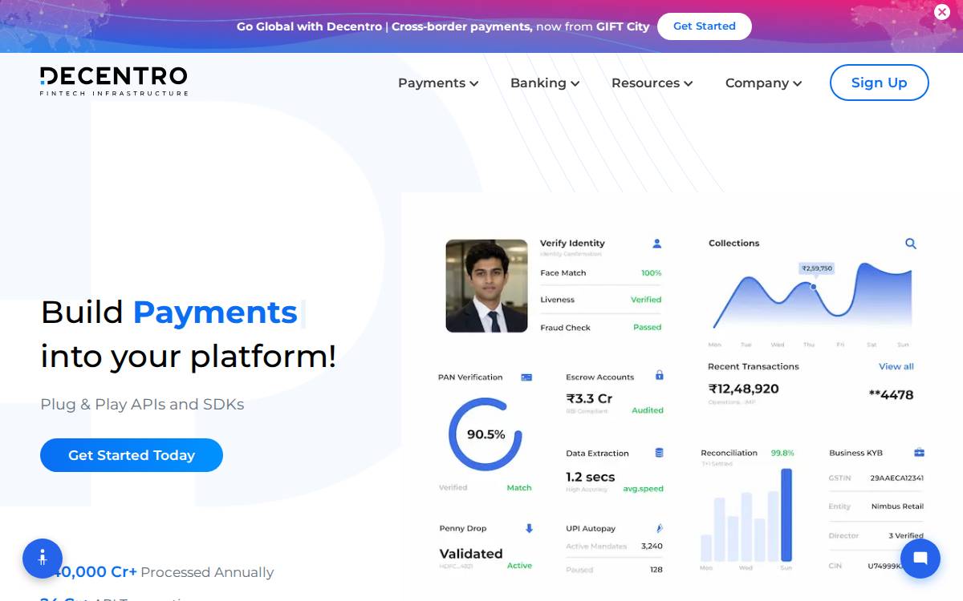Open the chat support bubble
This screenshot has height=601, width=963.
coord(920,559)
